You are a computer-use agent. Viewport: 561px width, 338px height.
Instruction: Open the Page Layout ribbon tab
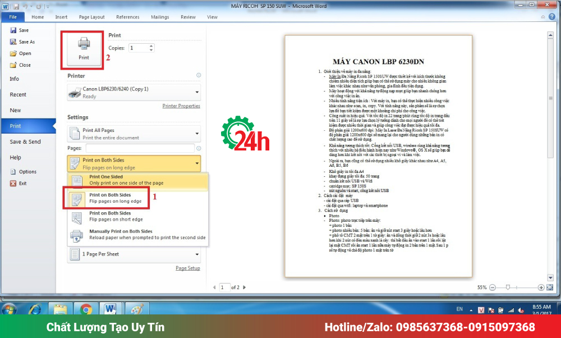coord(91,17)
